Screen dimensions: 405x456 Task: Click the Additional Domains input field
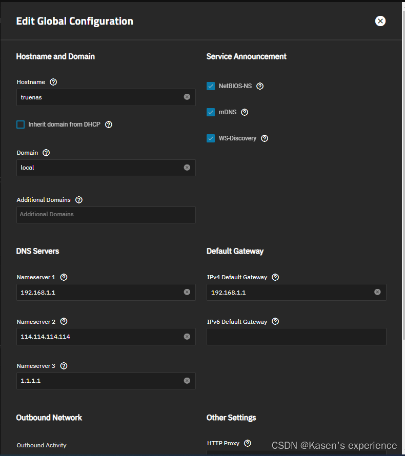click(x=106, y=215)
